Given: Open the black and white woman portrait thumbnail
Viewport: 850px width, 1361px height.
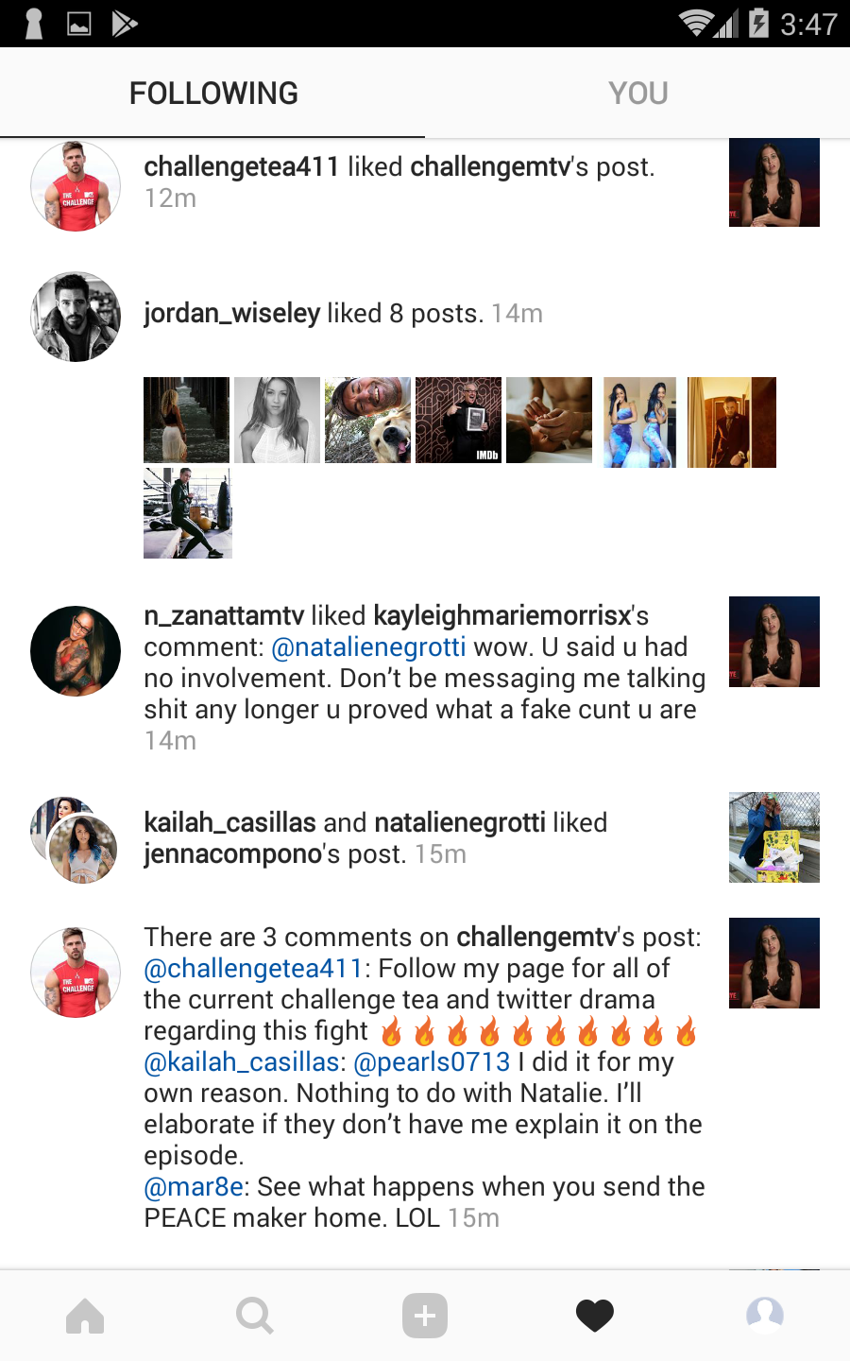Looking at the screenshot, I should [x=278, y=421].
